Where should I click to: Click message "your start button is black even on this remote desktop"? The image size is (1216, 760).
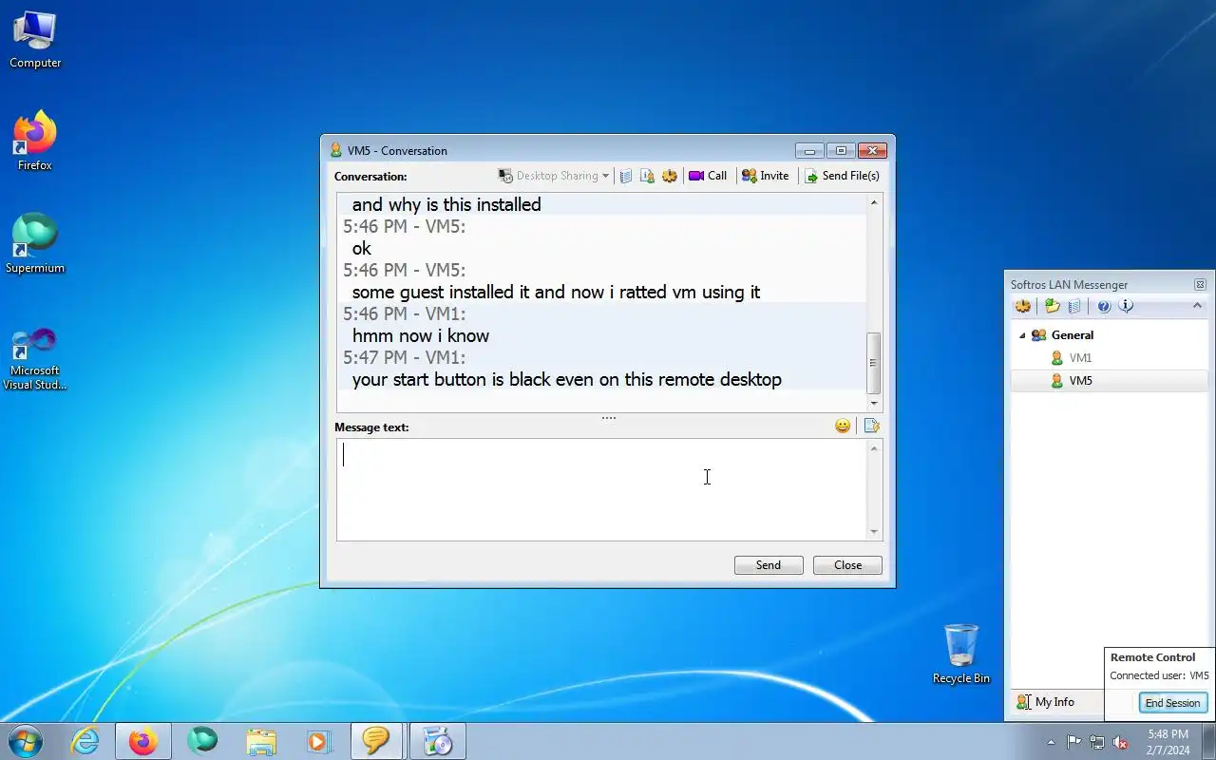coord(566,379)
